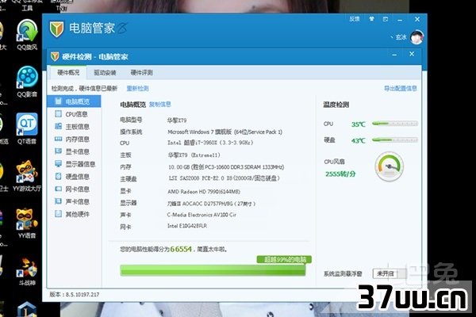This screenshot has width=476, height=317.
Task: Click the 温度检测 heading
Action: (x=336, y=105)
